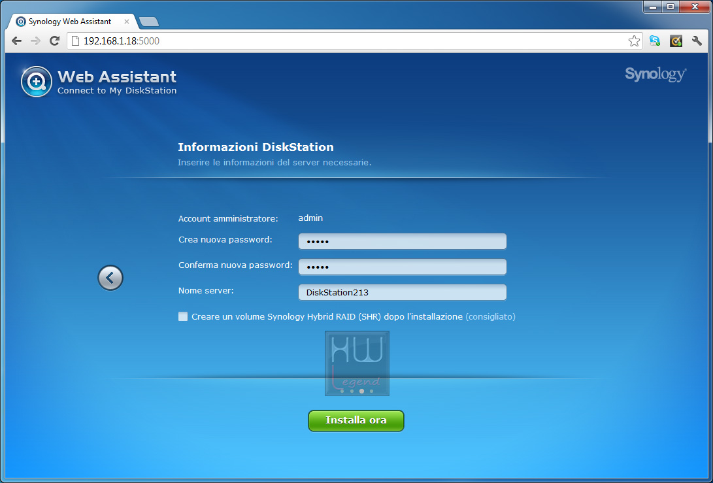Maximize the browser window
The image size is (713, 483).
click(x=671, y=7)
